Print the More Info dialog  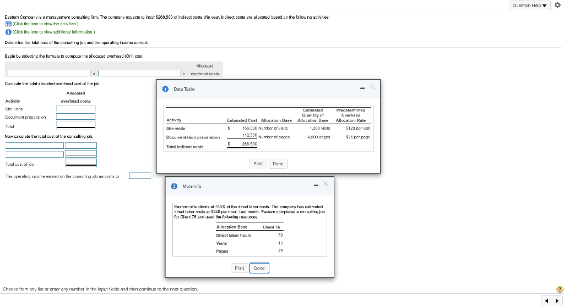point(239,268)
